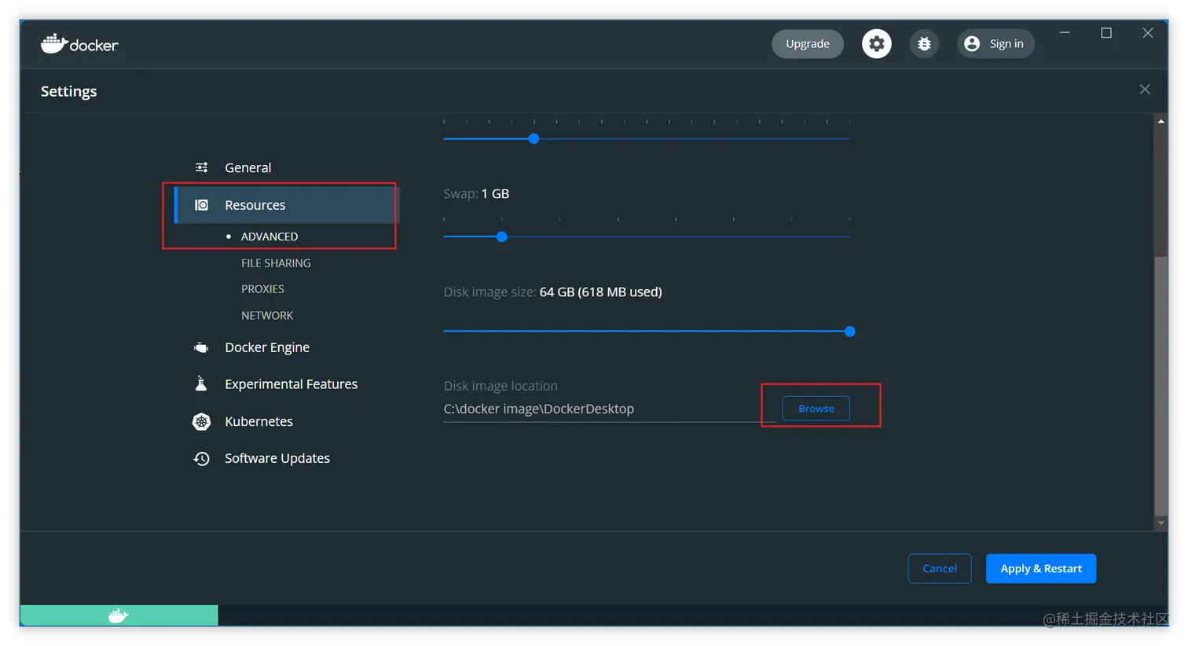The image size is (1188, 646).
Task: Maximize the Docker Desktop window
Action: (1106, 33)
